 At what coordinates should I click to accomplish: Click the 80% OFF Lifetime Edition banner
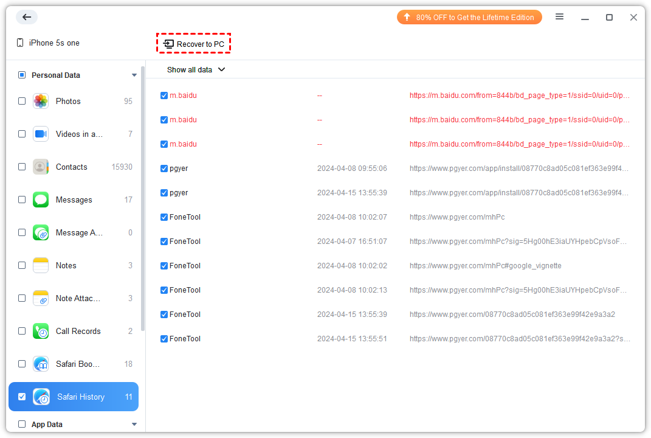point(469,18)
